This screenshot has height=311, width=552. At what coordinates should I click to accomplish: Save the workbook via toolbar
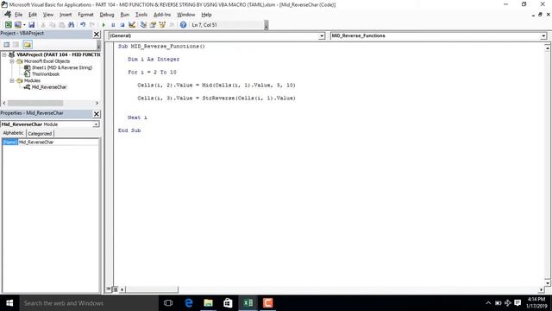31,25
